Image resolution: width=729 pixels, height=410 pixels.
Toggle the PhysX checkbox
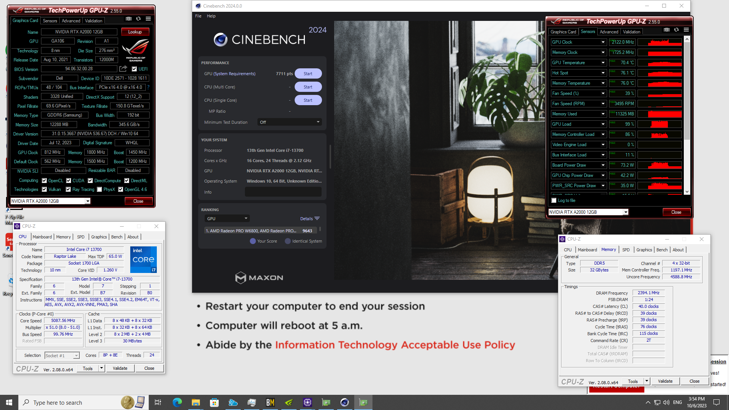[x=99, y=189]
